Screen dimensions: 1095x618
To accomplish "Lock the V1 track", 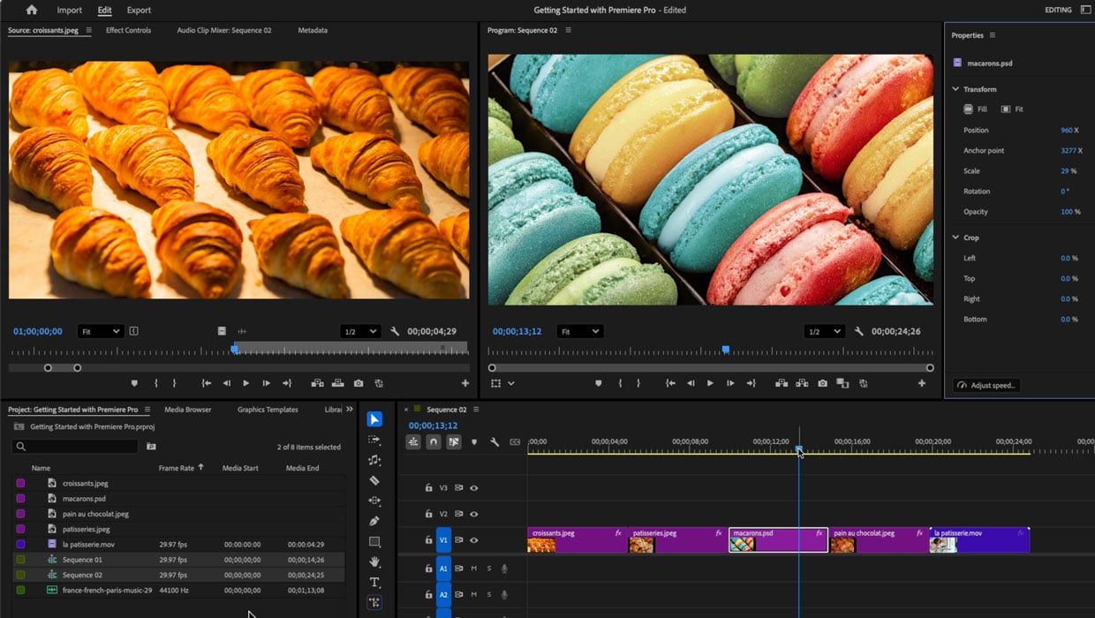I will point(429,539).
